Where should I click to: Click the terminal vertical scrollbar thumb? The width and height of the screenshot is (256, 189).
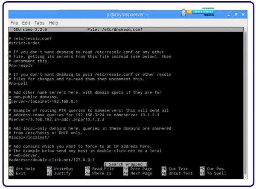[245, 103]
